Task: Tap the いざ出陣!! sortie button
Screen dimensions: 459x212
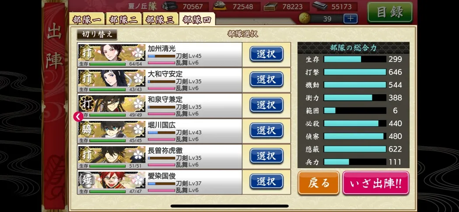Action: click(x=376, y=183)
